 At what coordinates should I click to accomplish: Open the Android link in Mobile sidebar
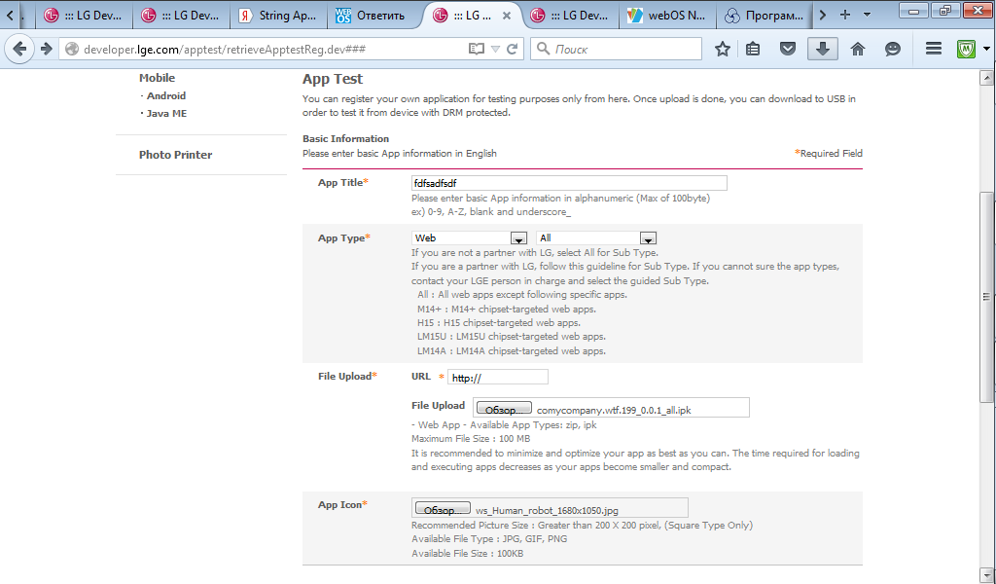(x=165, y=95)
